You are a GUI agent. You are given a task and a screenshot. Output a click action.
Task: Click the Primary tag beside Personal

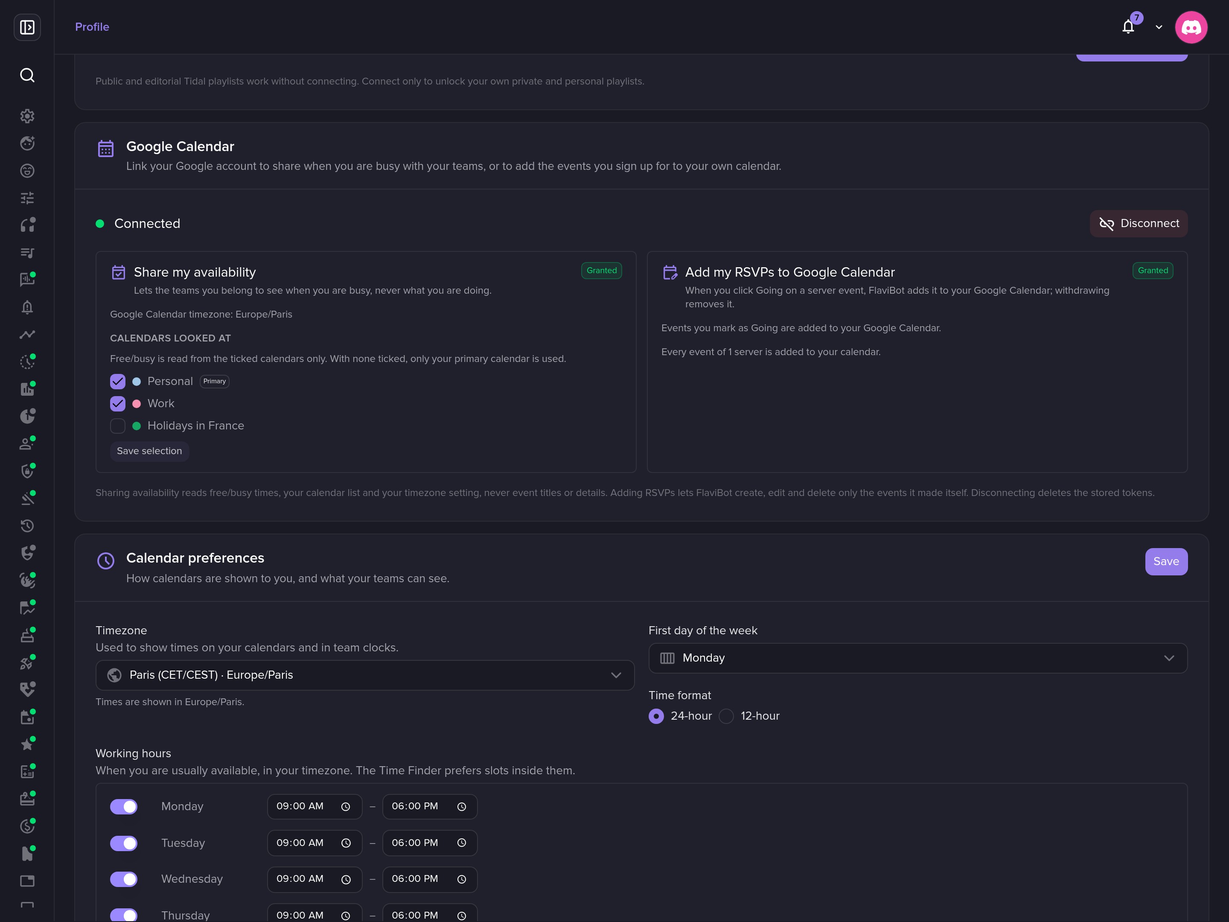pyautogui.click(x=215, y=381)
